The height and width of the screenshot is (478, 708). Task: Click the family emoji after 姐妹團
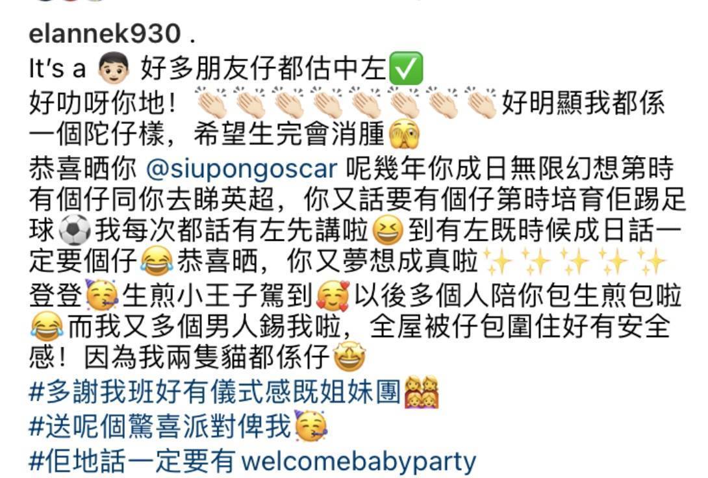tap(422, 392)
